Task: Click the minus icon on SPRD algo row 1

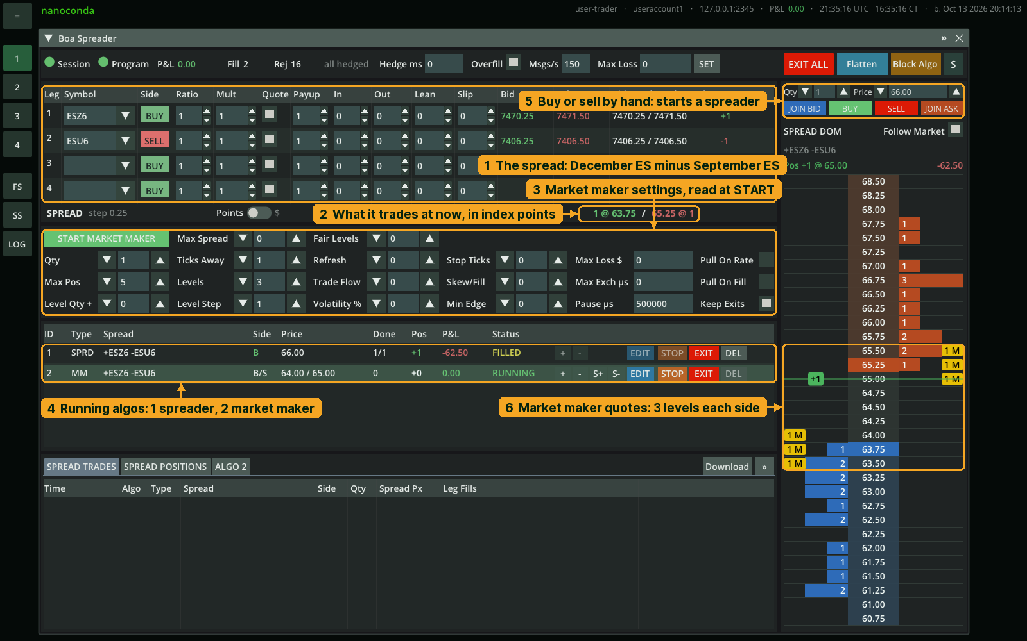Action: pos(580,353)
